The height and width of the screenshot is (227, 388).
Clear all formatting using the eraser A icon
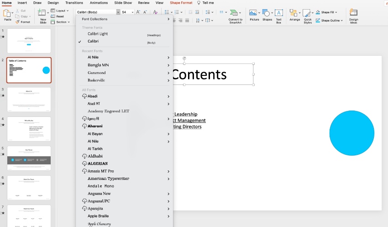(155, 12)
